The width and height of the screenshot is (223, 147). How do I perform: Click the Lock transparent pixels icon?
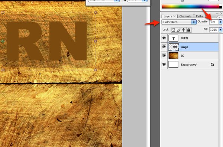pos(173,30)
